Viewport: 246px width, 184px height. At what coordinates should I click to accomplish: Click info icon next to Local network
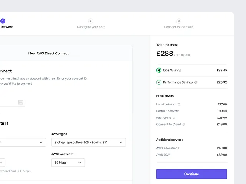point(179,104)
